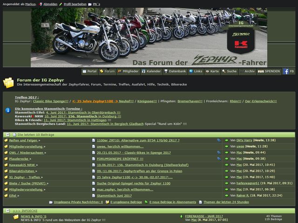This screenshot has height=223, width=298.
Task: Open harleywagner61's profile
Action: coord(248,183)
